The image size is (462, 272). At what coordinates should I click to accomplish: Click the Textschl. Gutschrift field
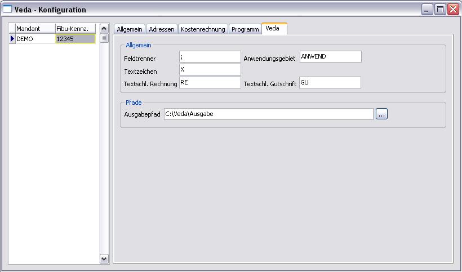(330, 83)
